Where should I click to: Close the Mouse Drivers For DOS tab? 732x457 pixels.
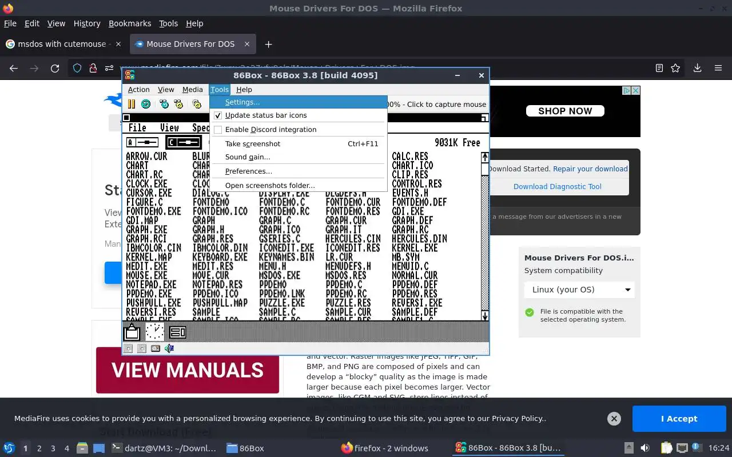[247, 44]
